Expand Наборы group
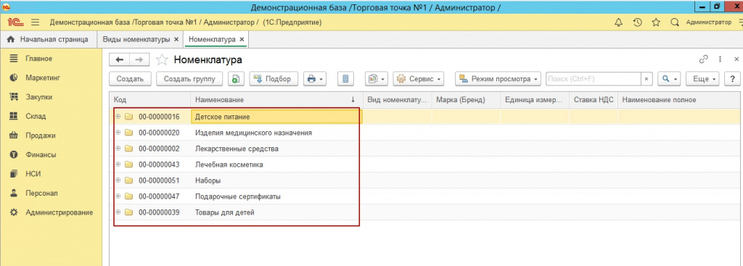 pyautogui.click(x=118, y=180)
